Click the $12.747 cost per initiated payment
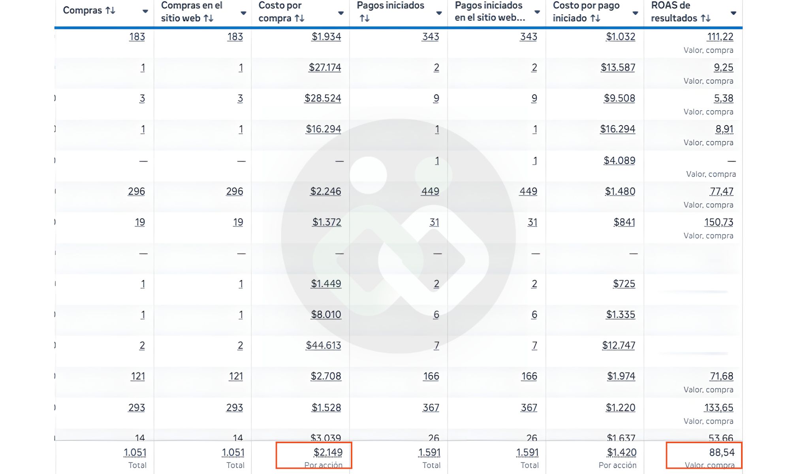 coord(619,346)
